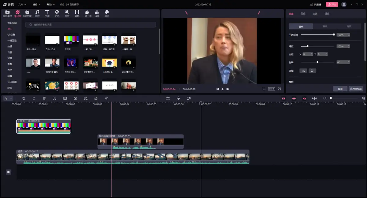
Task: Open the 贴纸 stickers panel
Action: coord(57,13)
